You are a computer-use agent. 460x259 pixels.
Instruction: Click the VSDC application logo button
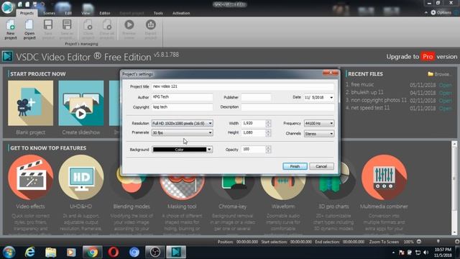7,7
